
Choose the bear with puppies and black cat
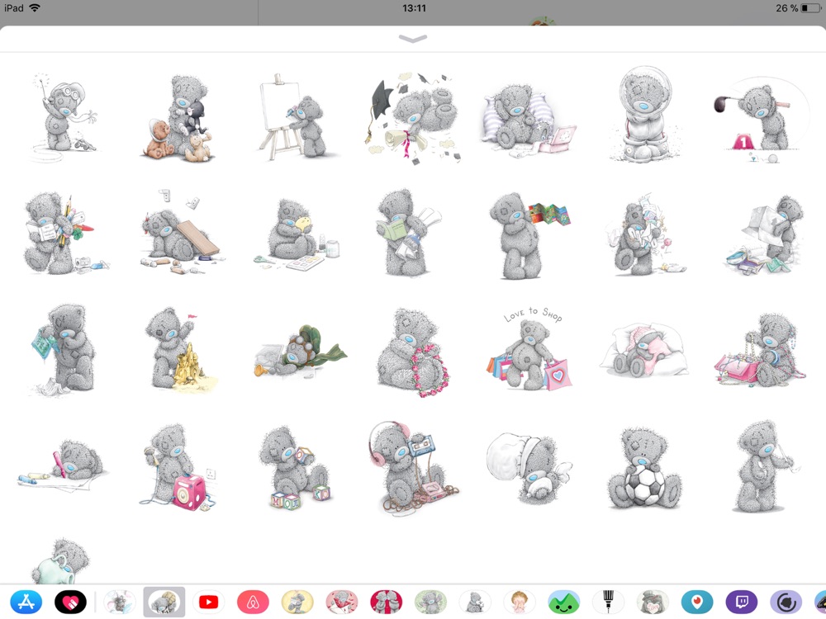[x=179, y=118]
